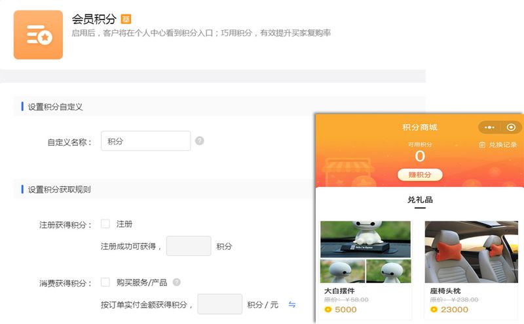Click the 注册成功可获得 points input box
This screenshot has width=524, height=324.
click(x=189, y=246)
